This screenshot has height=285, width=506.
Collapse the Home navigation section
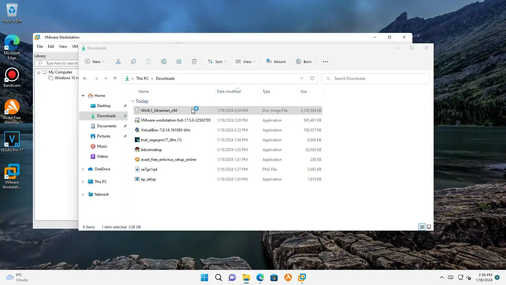coord(83,96)
